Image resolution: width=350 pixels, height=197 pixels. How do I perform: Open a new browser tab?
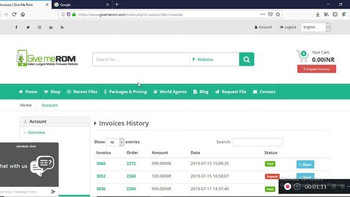pyautogui.click(x=116, y=4)
